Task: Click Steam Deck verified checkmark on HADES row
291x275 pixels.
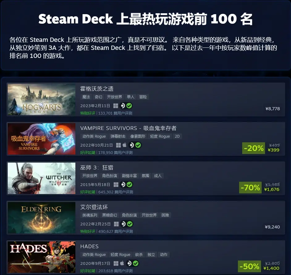Action: pyautogui.click(x=136, y=263)
